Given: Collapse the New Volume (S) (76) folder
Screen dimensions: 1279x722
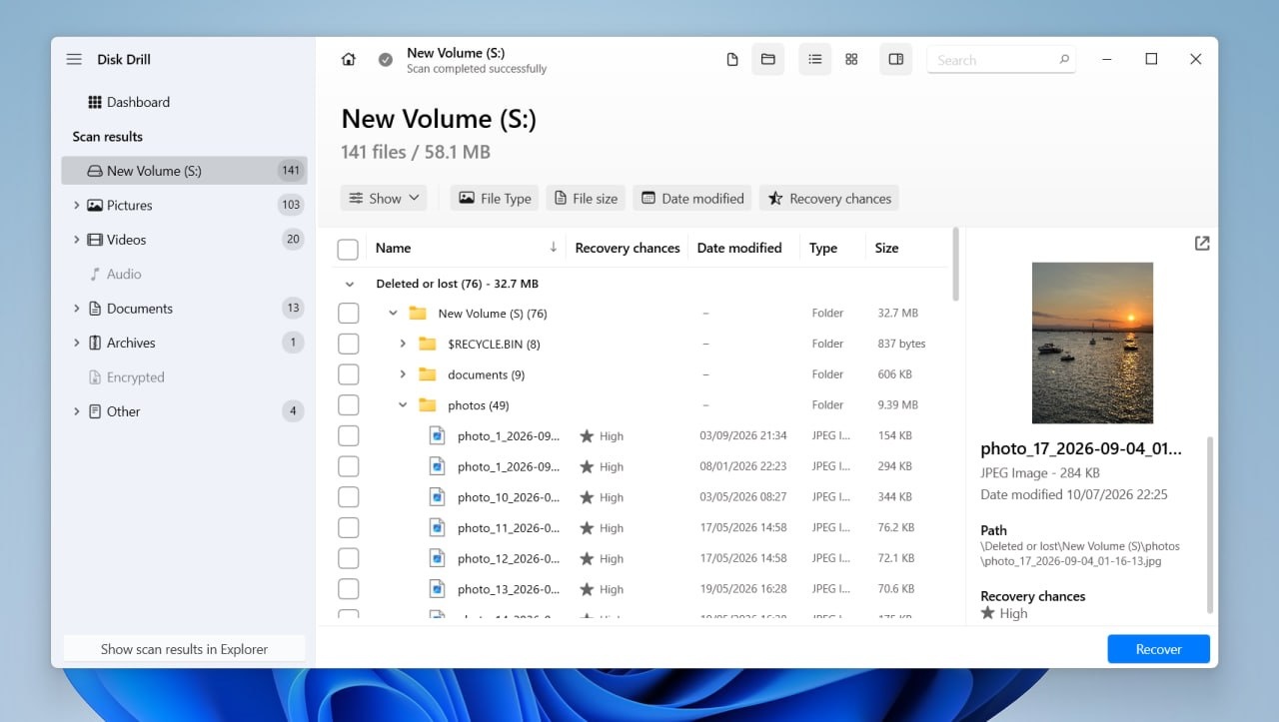Looking at the screenshot, I should (x=393, y=314).
